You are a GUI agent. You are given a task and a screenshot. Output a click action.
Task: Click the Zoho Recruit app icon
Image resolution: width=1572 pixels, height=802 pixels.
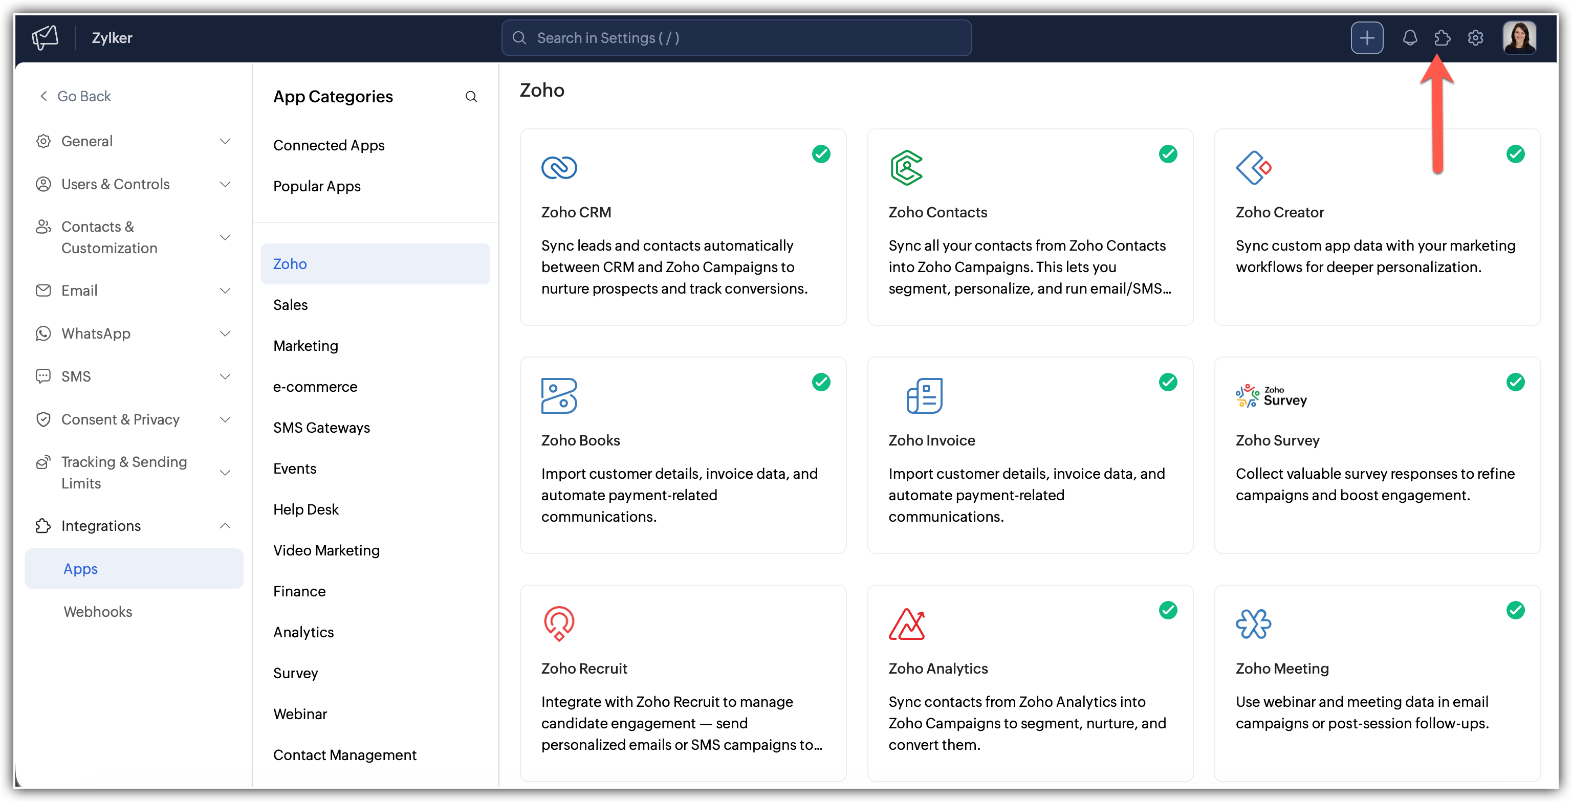[x=559, y=623]
